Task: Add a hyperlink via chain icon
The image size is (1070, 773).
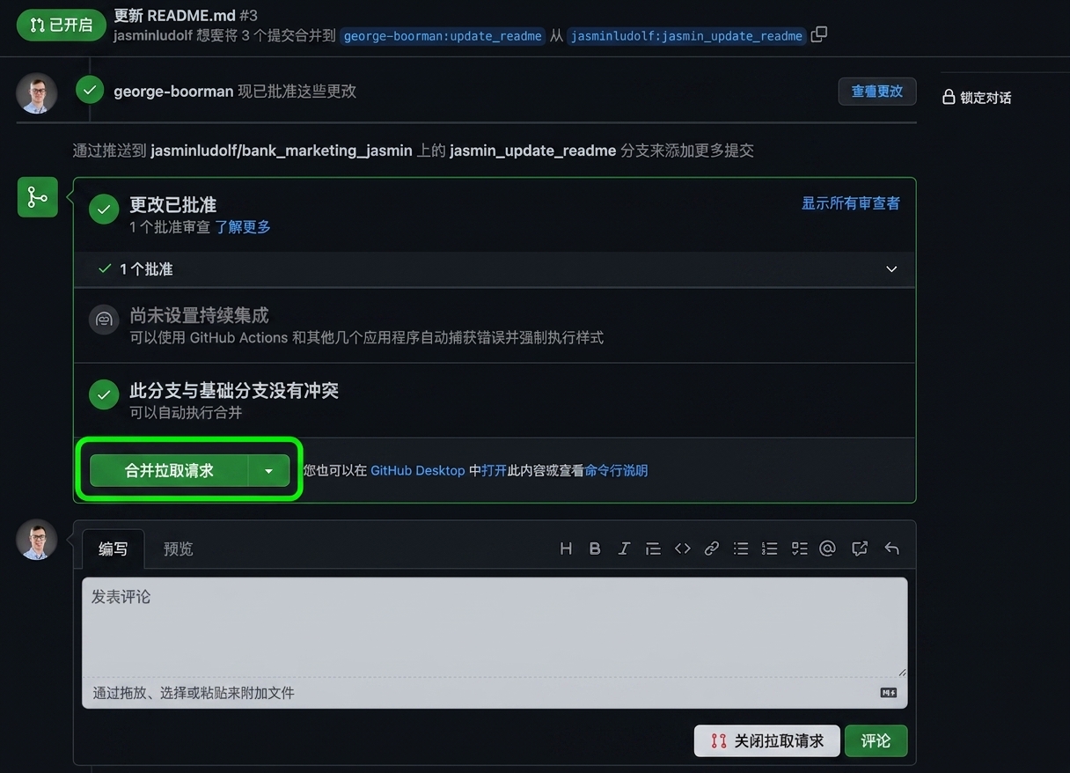Action: [x=712, y=548]
